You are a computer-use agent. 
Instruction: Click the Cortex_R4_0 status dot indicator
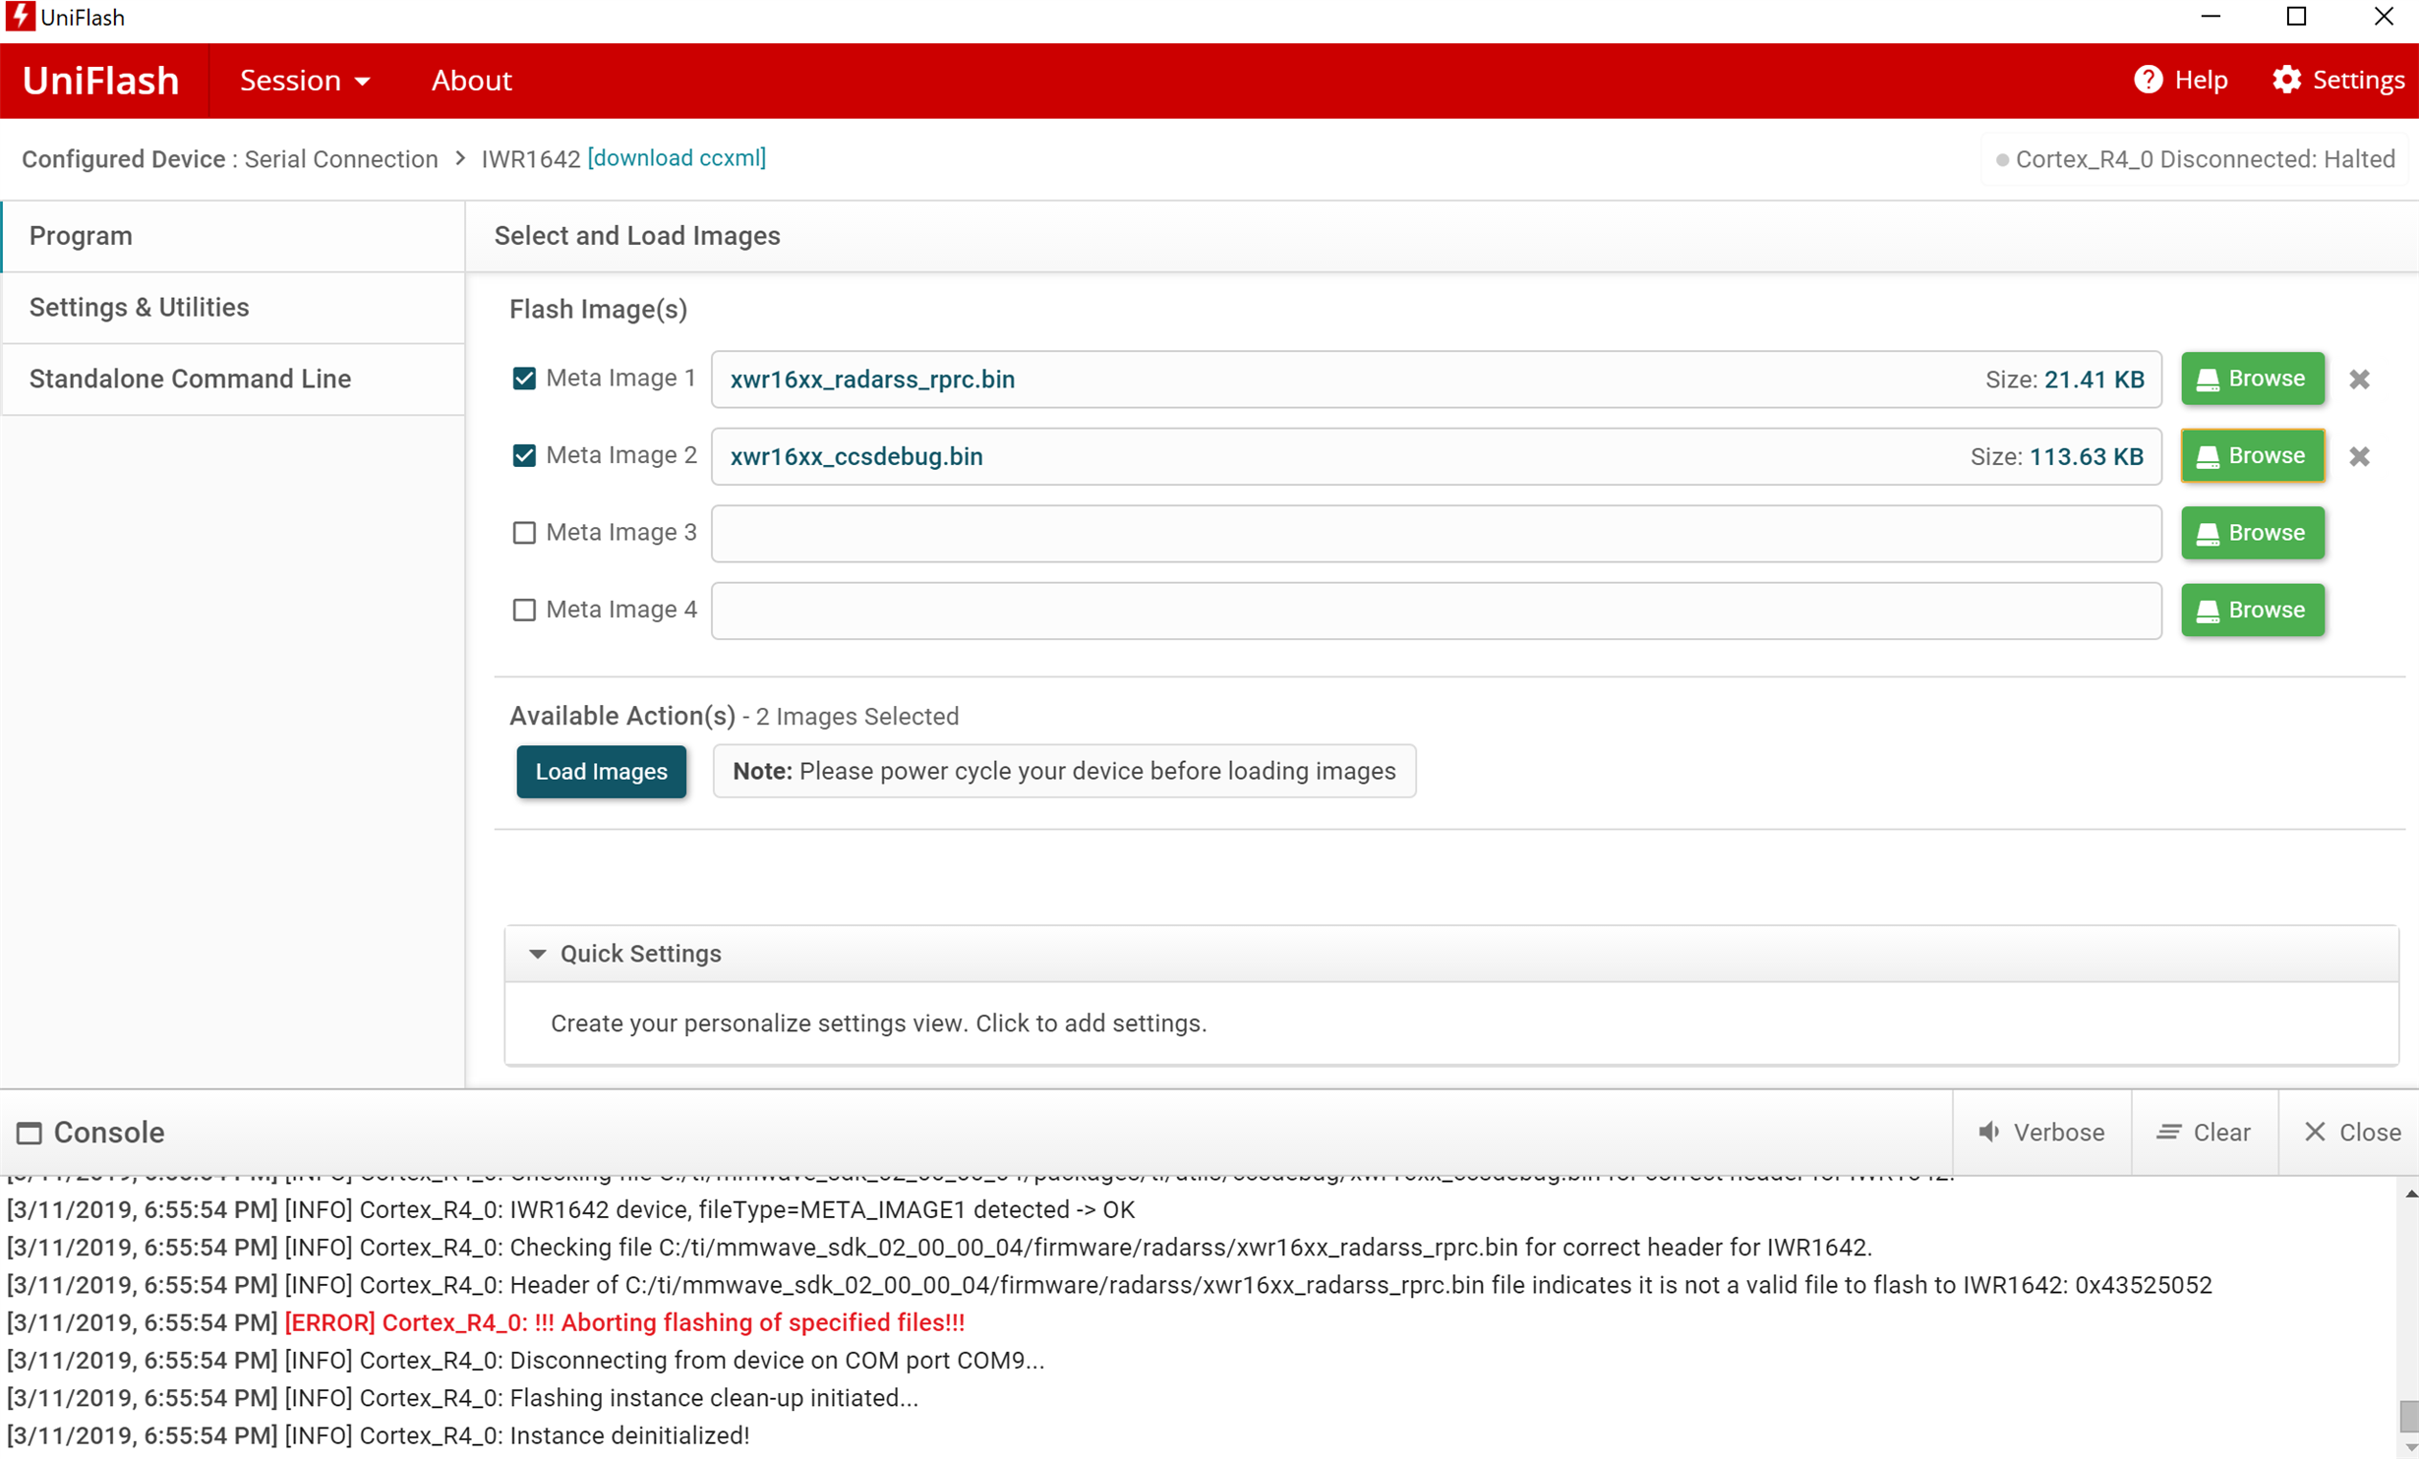tap(2002, 159)
